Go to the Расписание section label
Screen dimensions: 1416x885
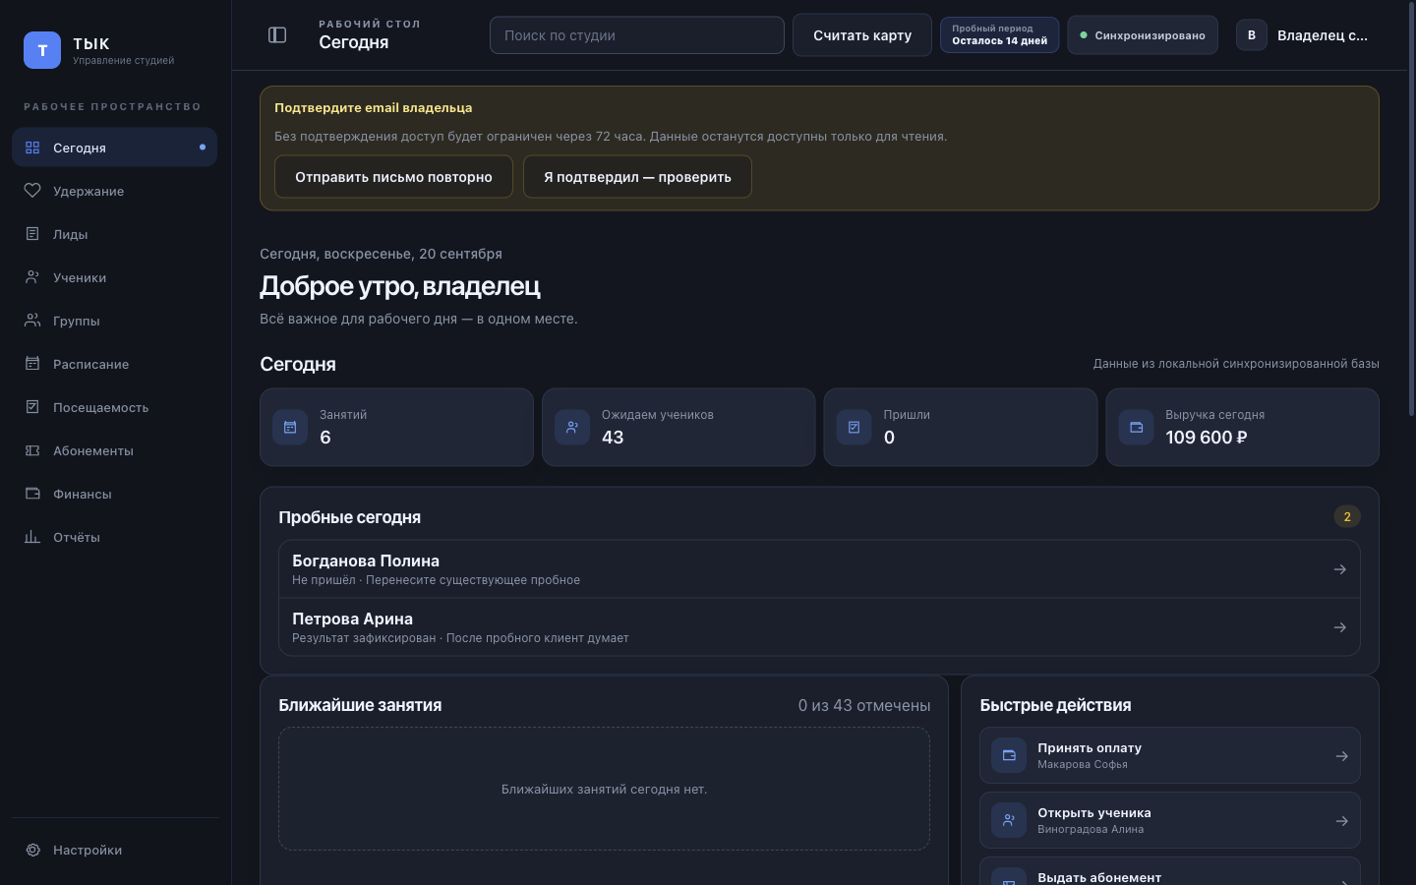90,365
